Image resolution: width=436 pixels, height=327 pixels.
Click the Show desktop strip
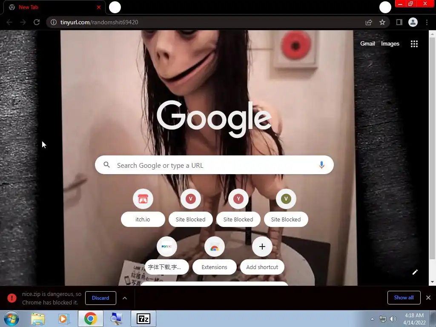[x=433, y=318]
